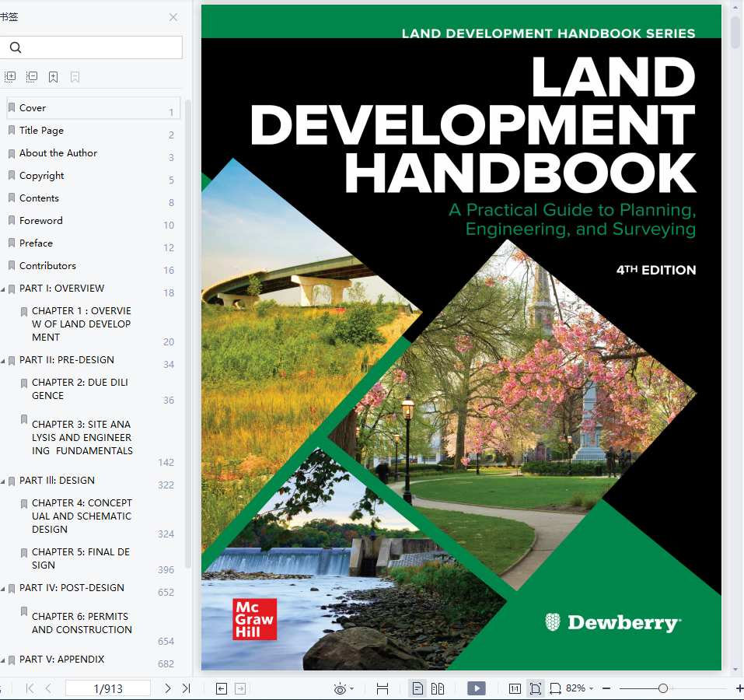Click the bookmark panel scrollbar
Image resolution: width=744 pixels, height=700 pixels.
(x=188, y=334)
